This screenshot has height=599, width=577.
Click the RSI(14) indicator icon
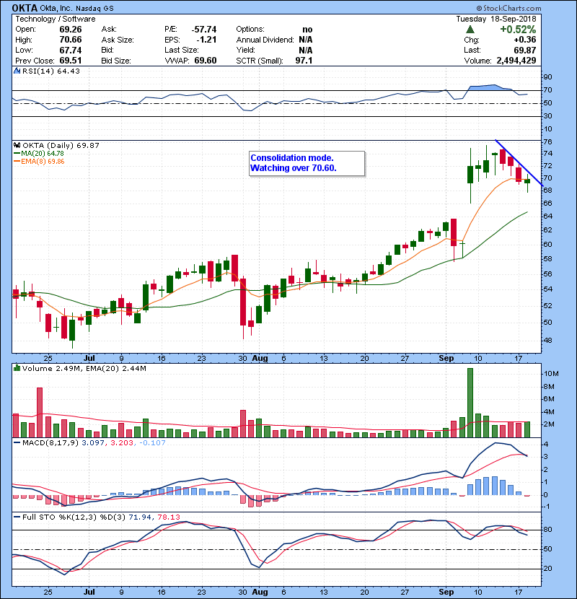pos(17,71)
